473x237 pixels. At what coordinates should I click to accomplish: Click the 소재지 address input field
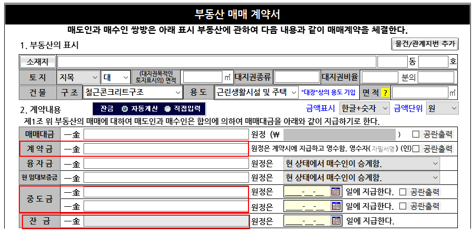217,62
